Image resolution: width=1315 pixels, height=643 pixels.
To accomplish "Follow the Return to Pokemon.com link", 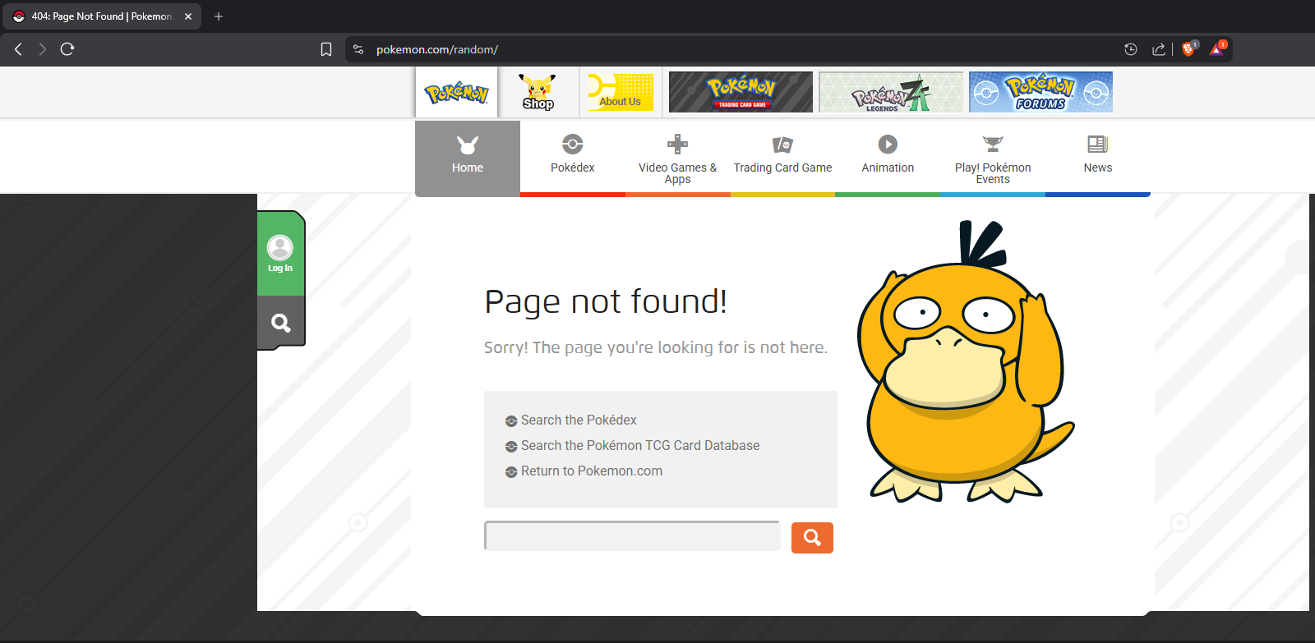I will (x=592, y=471).
